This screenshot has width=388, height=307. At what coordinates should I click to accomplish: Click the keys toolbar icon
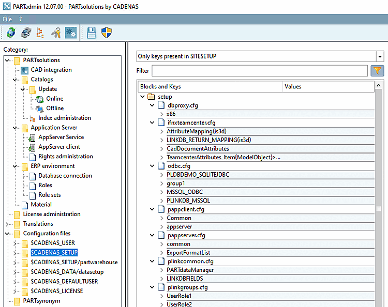pos(56,33)
